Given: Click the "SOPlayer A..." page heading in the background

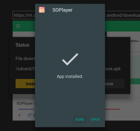Looking at the screenshot, I should point(26,103).
